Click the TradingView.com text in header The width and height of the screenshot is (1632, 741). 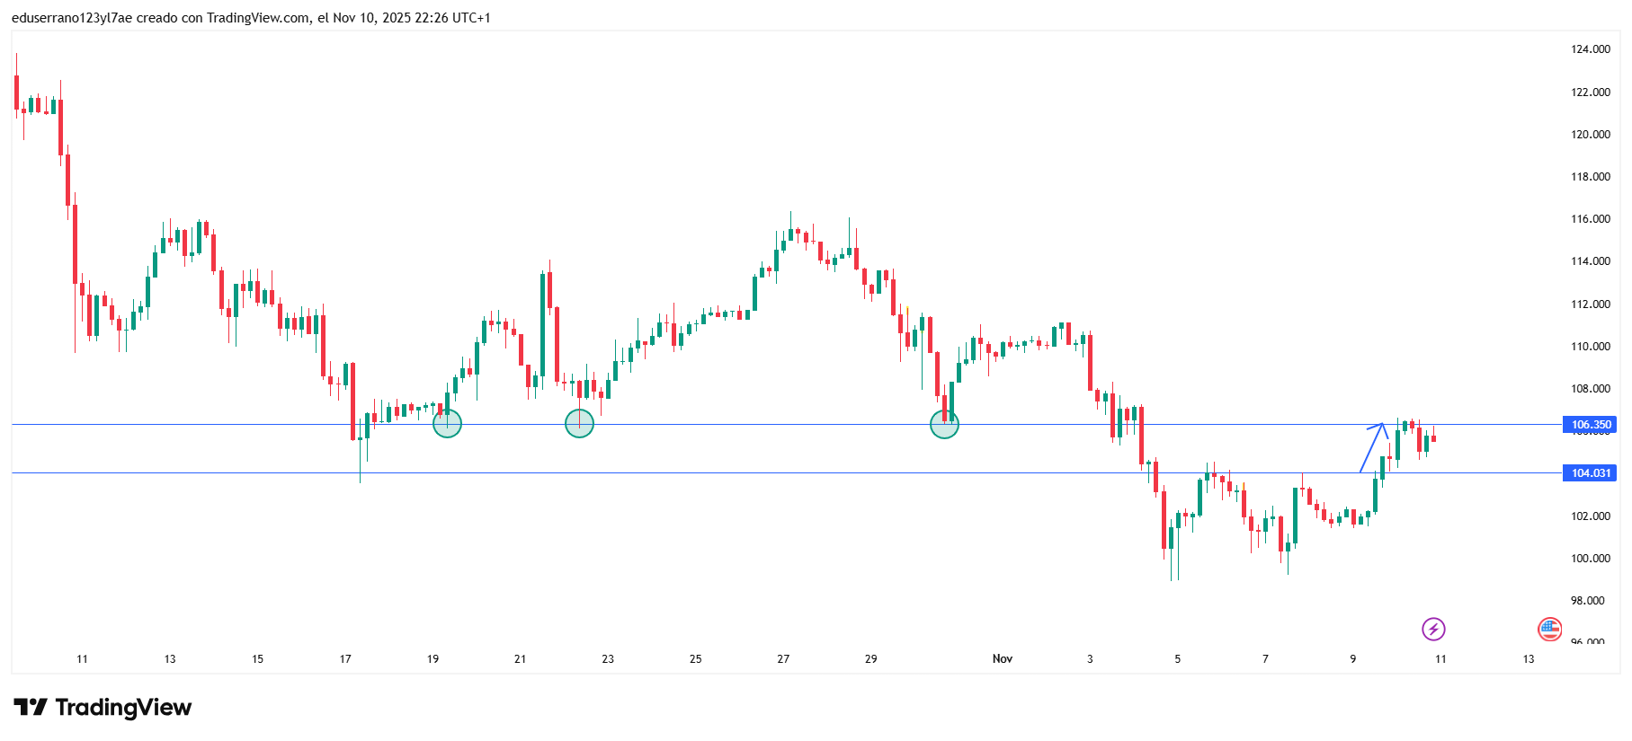click(258, 18)
